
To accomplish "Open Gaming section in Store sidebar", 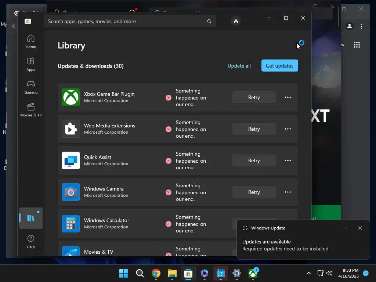I will [31, 87].
